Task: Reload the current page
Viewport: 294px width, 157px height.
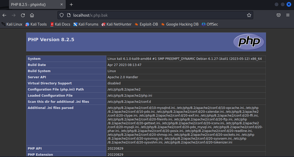Action: click(23, 15)
